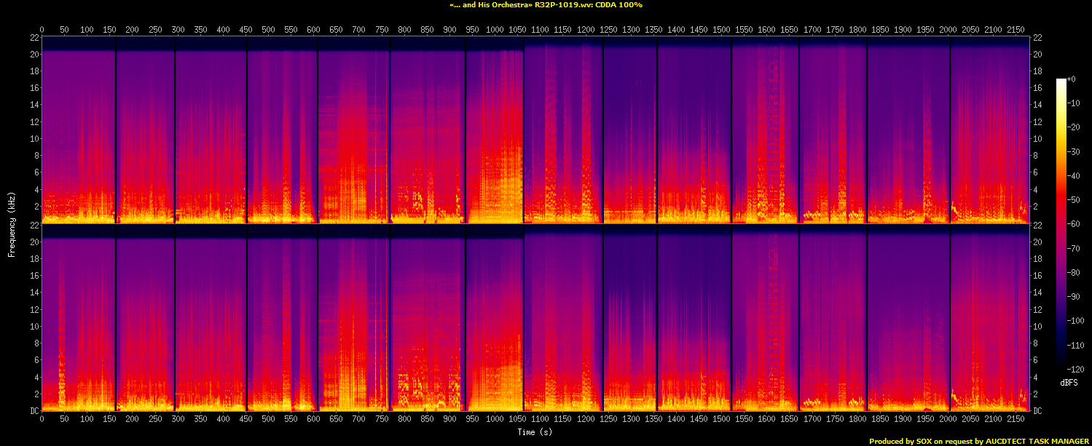Viewport: 1092px width, 446px height.
Task: Click the "Produced by SOX" credit text
Action: pyautogui.click(x=978, y=441)
